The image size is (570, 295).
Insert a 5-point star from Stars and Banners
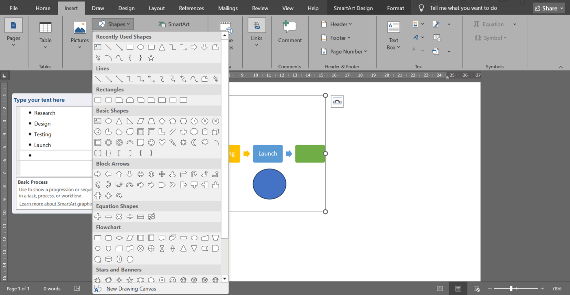(129, 280)
